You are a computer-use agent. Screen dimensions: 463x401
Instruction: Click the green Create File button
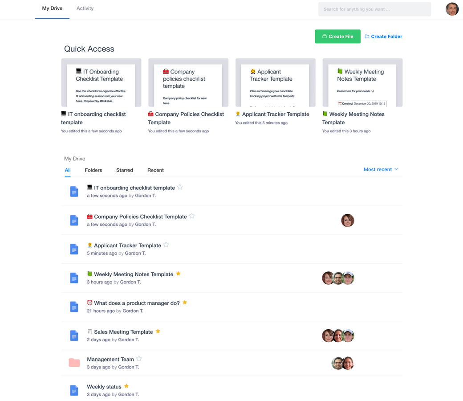pyautogui.click(x=337, y=37)
